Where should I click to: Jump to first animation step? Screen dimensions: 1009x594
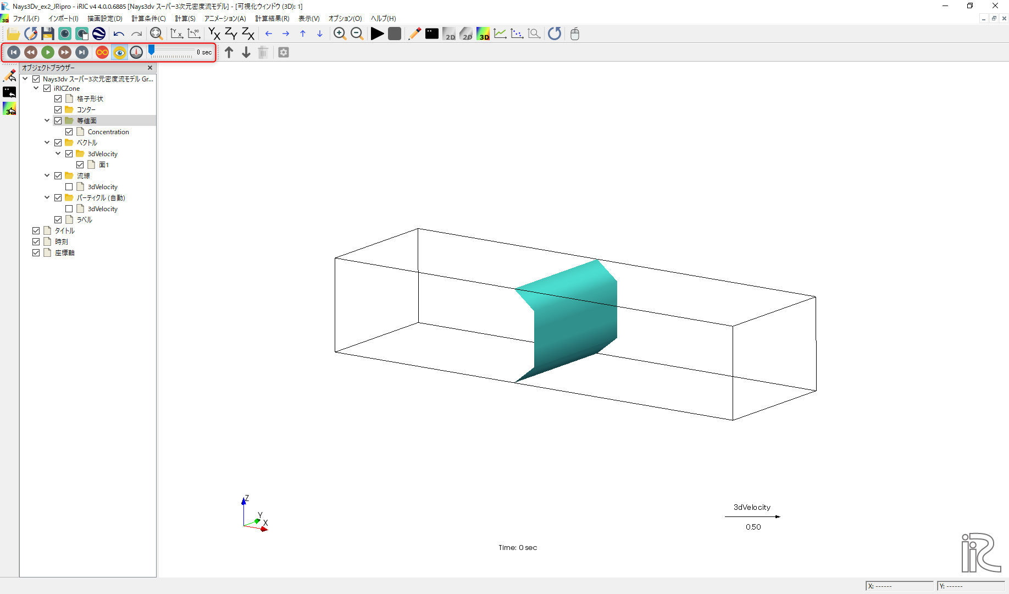[x=14, y=52]
